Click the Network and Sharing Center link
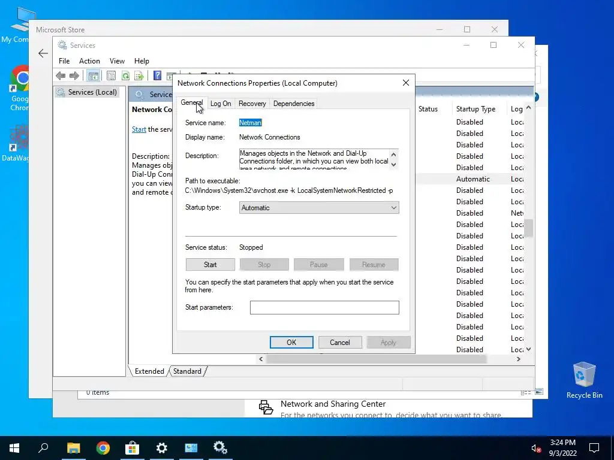 tap(333, 404)
